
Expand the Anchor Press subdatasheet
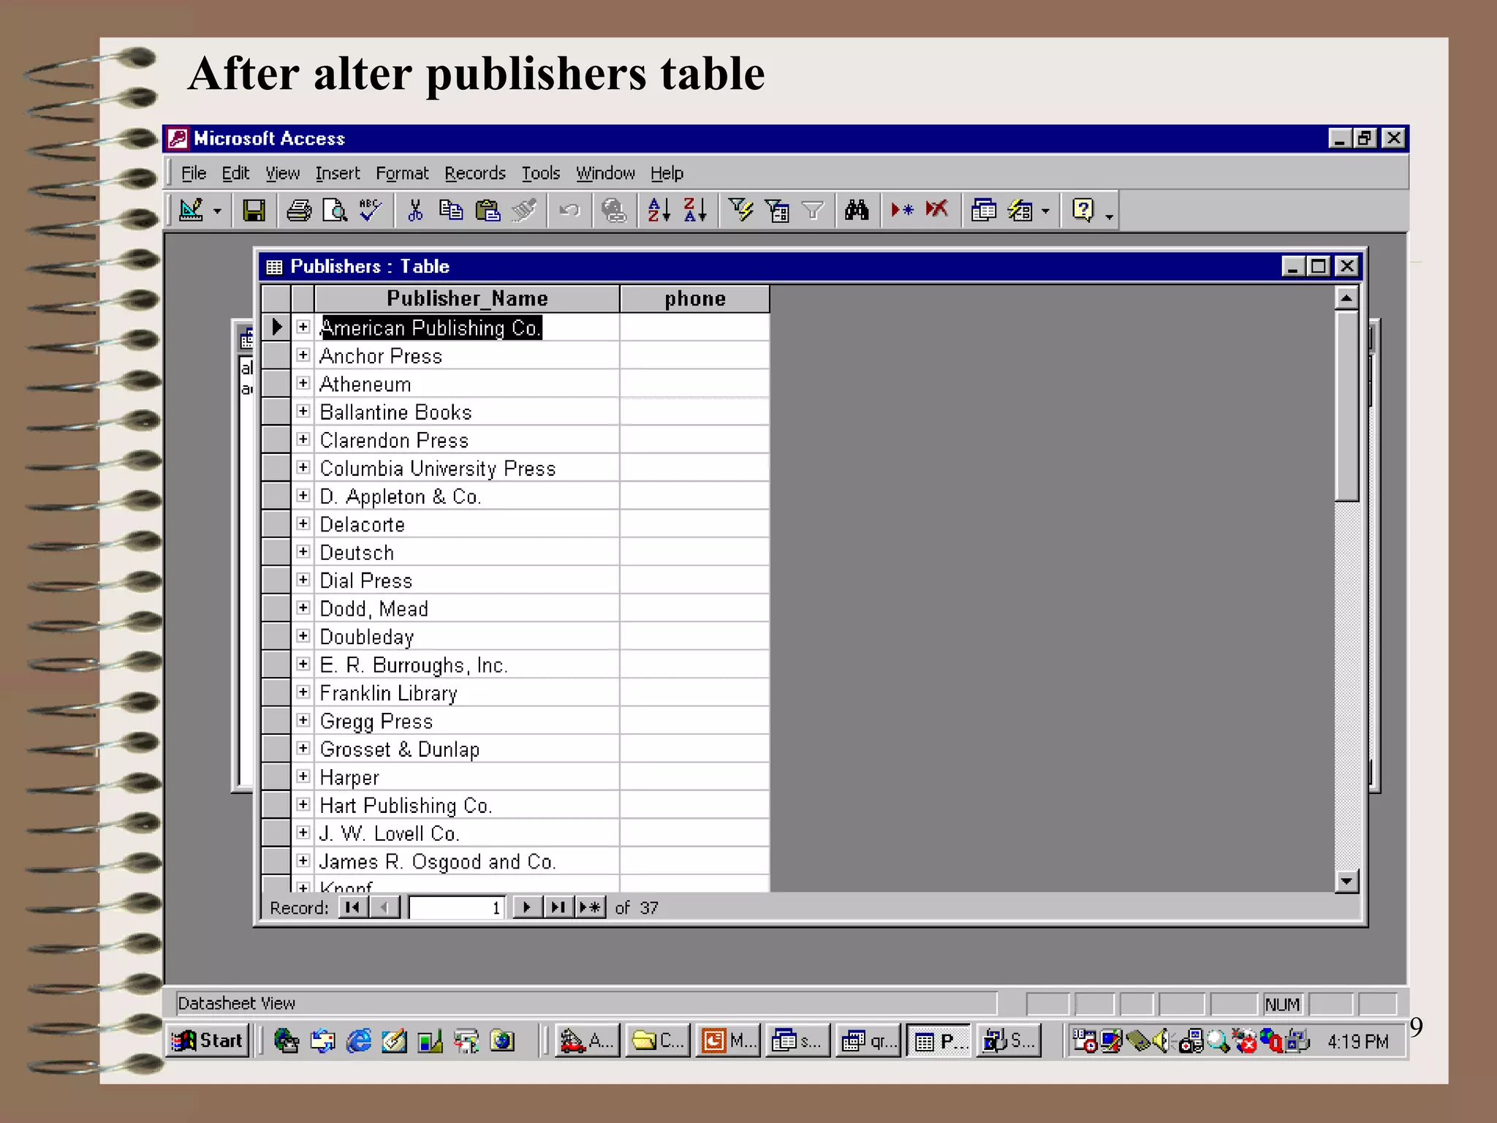coord(303,355)
